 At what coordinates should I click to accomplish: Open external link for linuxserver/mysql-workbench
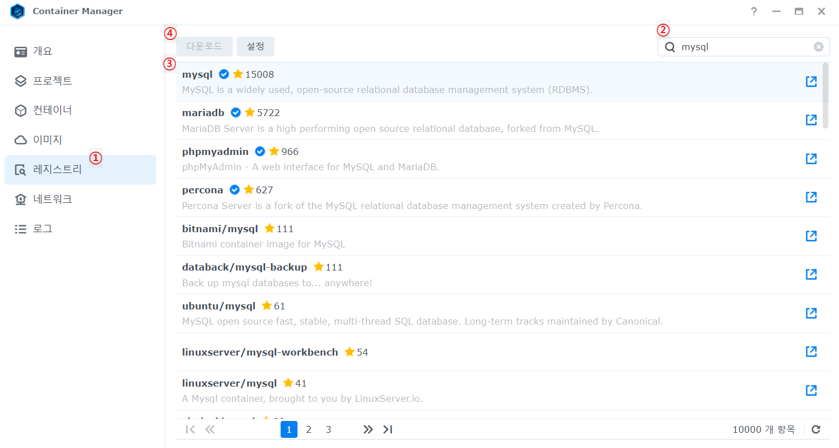[811, 352]
